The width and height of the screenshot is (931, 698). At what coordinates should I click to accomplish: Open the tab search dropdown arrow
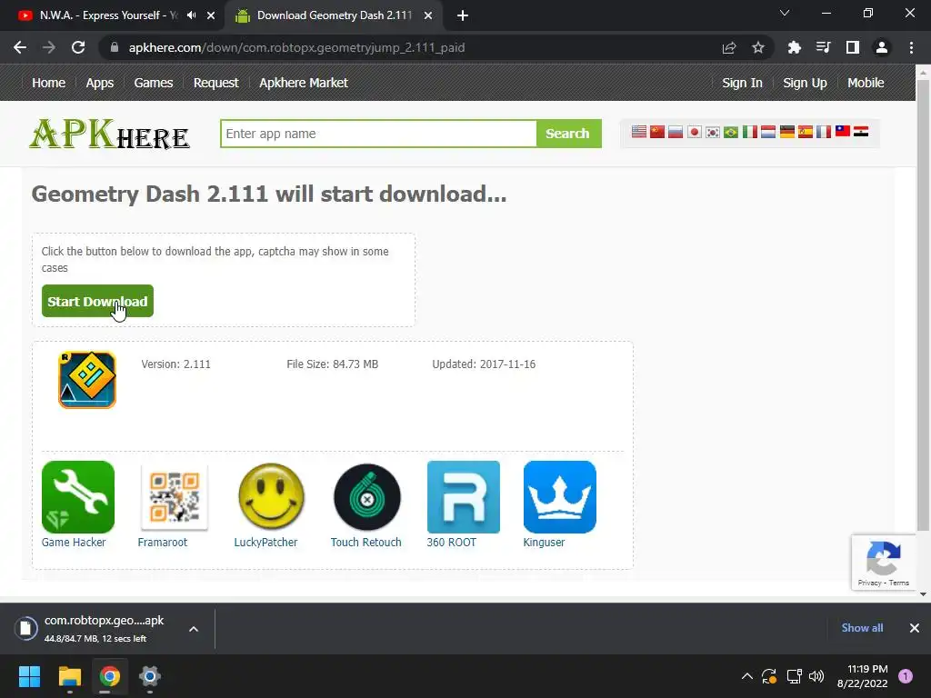[785, 13]
